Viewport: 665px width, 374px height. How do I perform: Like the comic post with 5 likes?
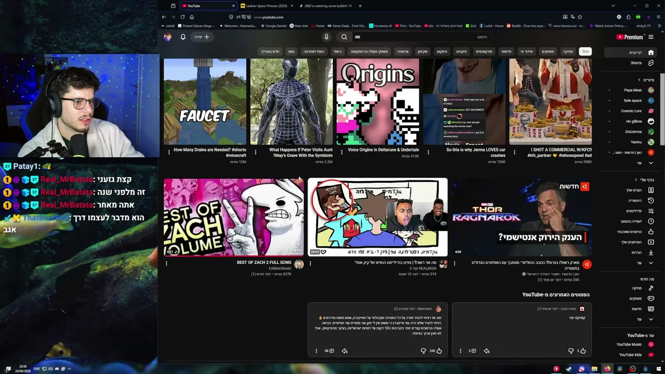[x=582, y=351]
